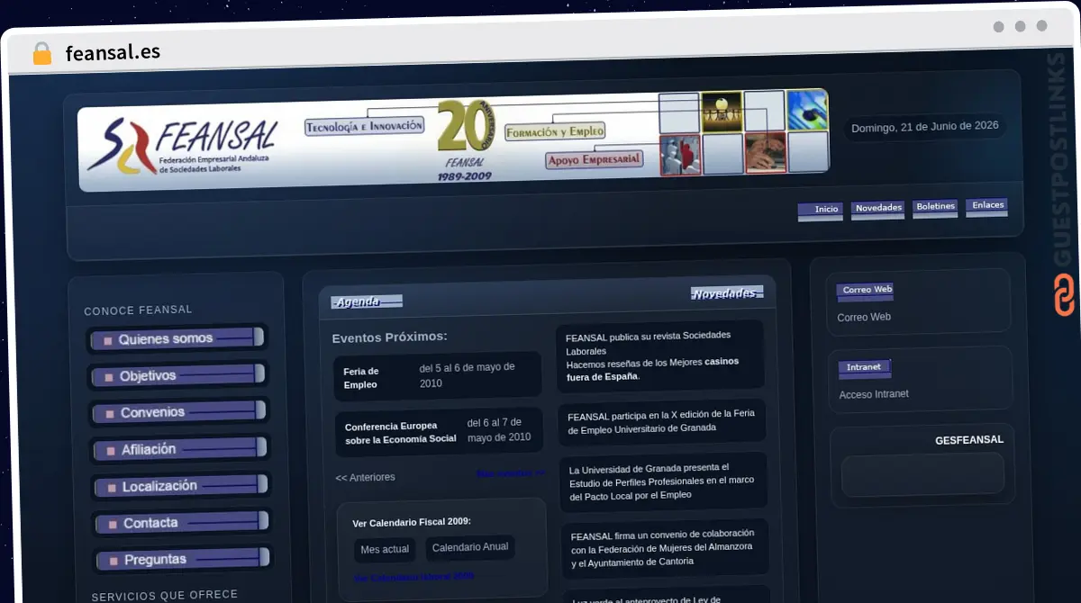Open Convenios in the sidebar
Viewport: 1081px width, 603px height.
[x=179, y=412]
